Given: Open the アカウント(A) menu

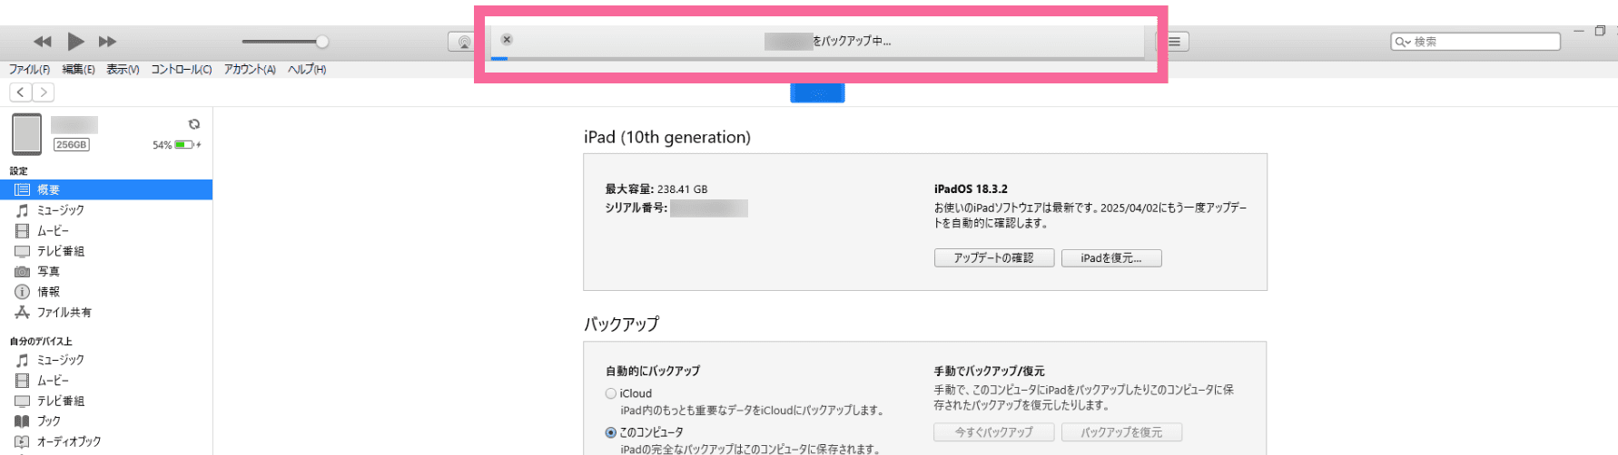Looking at the screenshot, I should pyautogui.click(x=250, y=70).
